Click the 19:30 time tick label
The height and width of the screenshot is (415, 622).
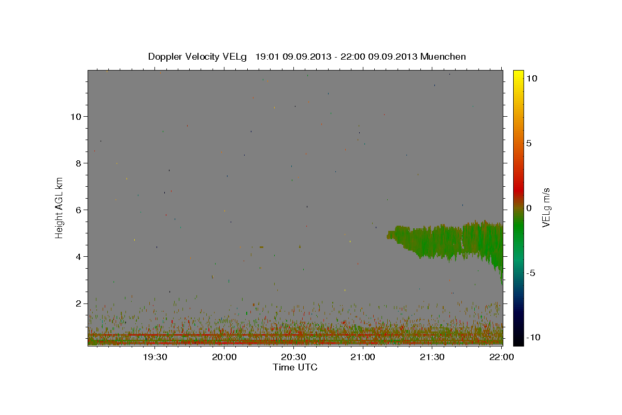155,357
